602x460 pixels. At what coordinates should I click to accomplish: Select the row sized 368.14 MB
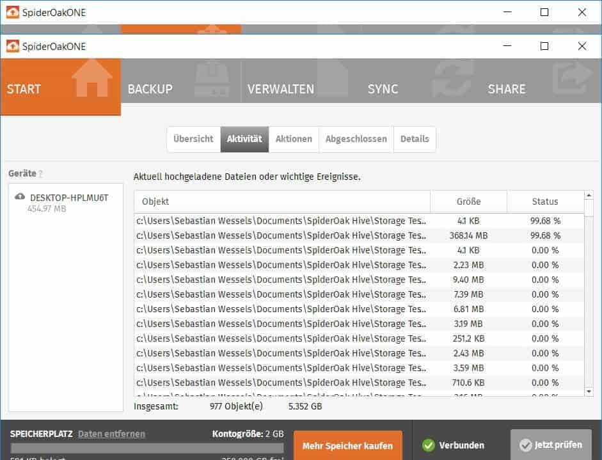click(x=359, y=236)
